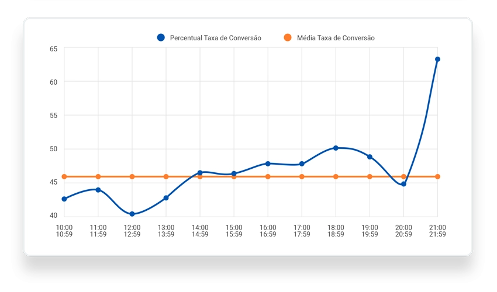
Task: Select the blue data point at 21:00
Action: click(437, 59)
